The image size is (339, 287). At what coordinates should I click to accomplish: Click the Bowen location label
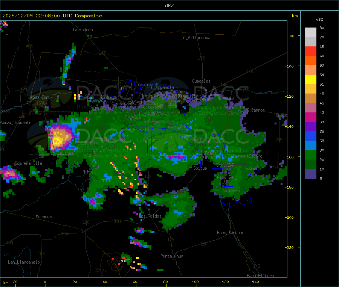tap(251, 168)
